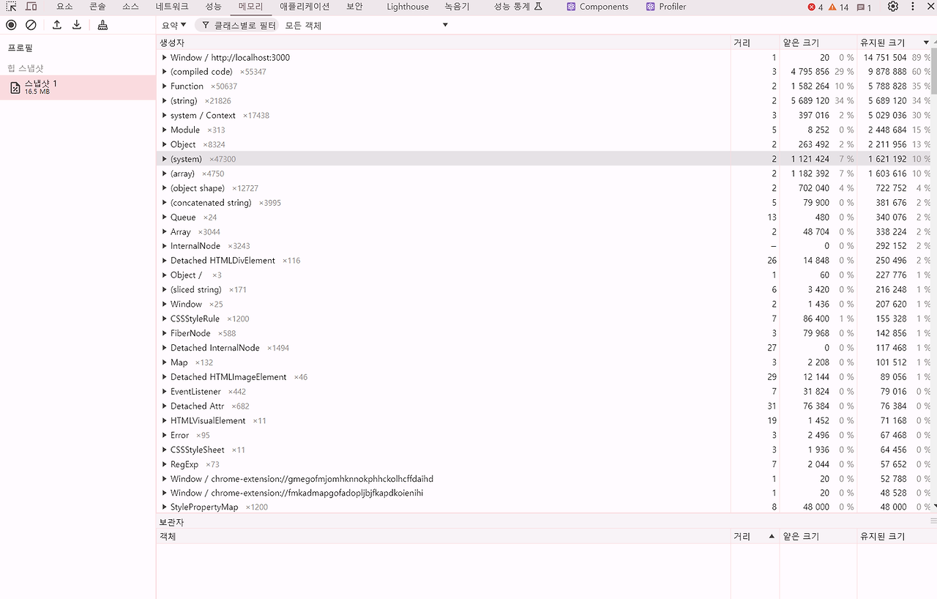Select the HTMLVisualElement ×11 row
Screen dimensions: 937x599
tap(544, 420)
